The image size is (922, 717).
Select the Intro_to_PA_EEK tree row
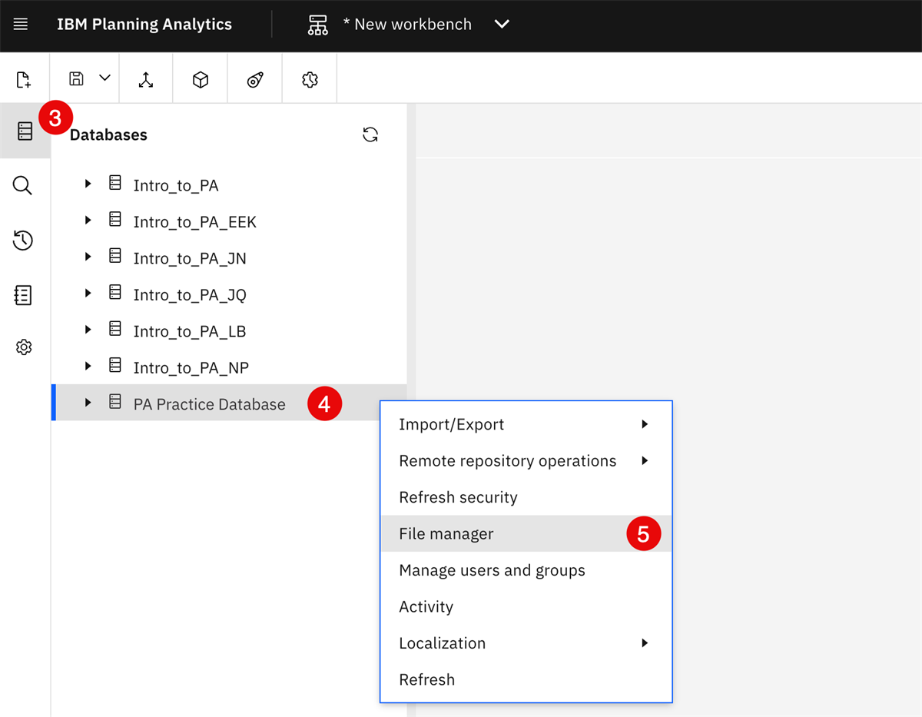(229, 221)
